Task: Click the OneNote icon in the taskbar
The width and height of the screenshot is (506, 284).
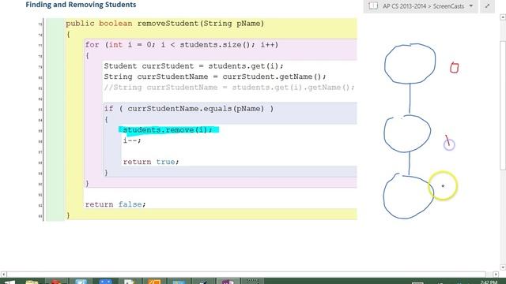Action: tap(228, 282)
